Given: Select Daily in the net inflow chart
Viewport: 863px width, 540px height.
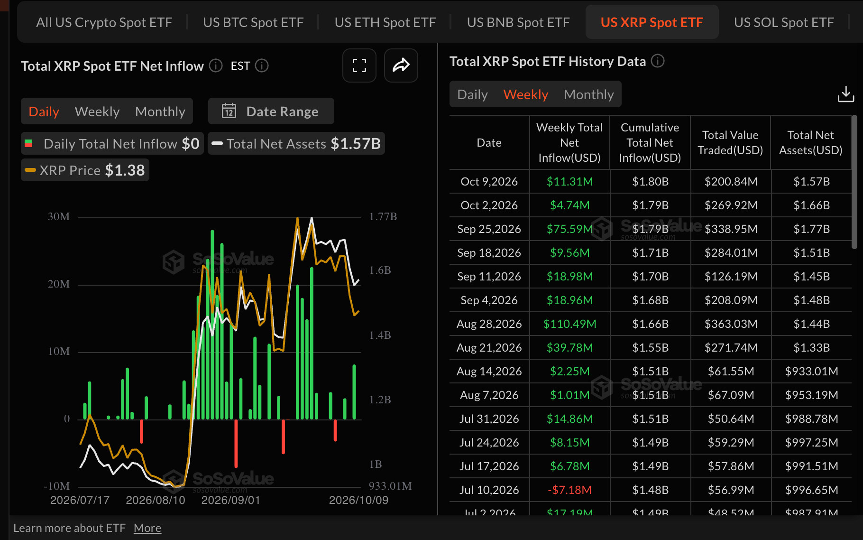Looking at the screenshot, I should tap(44, 111).
